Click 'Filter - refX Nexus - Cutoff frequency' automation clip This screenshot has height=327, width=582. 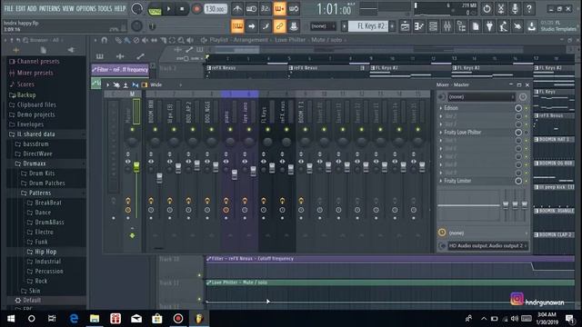pos(390,259)
